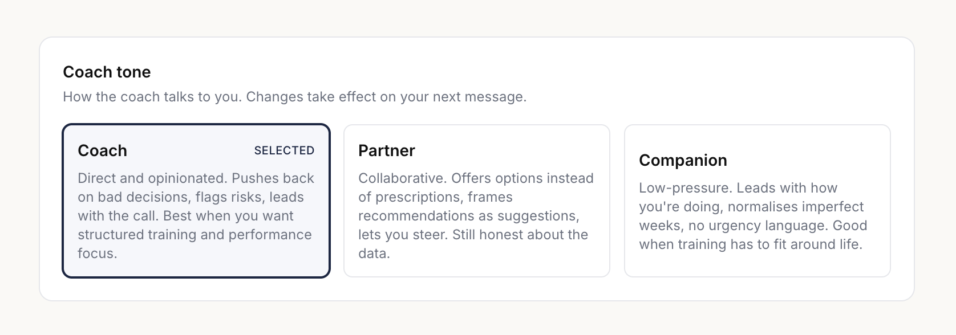The width and height of the screenshot is (956, 335).
Task: Click the "Coach tone" section heading
Action: (107, 72)
